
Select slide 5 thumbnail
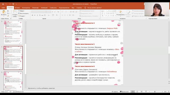click(x=13, y=81)
